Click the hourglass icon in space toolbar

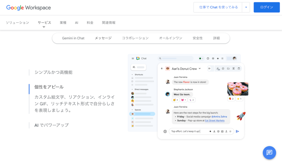click(x=234, y=69)
